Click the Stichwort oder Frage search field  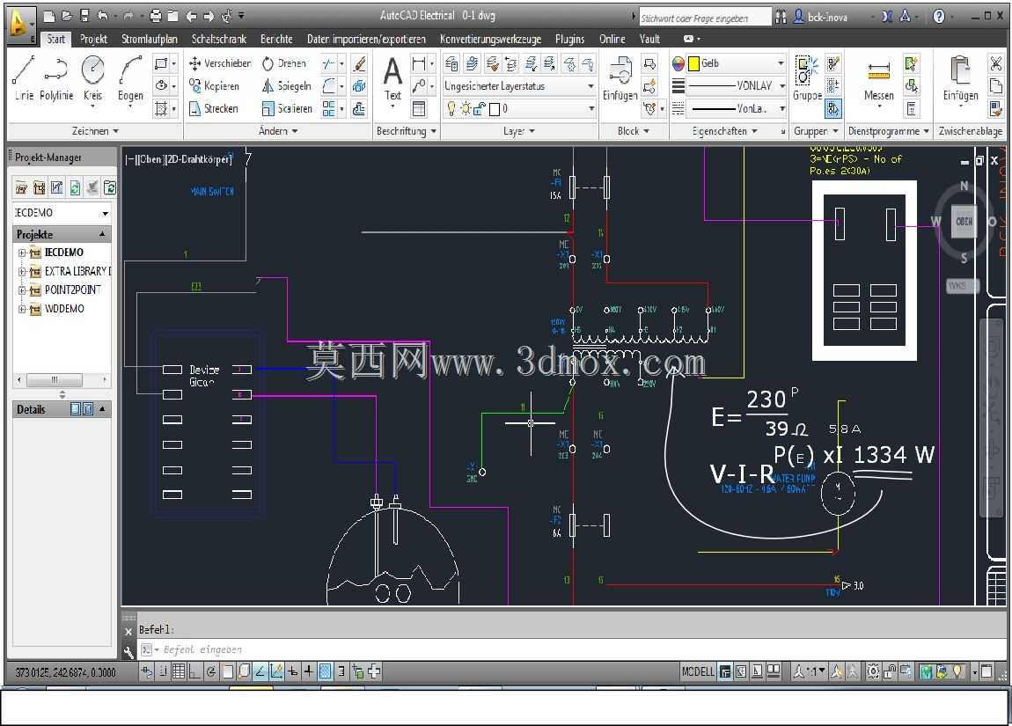point(705,18)
